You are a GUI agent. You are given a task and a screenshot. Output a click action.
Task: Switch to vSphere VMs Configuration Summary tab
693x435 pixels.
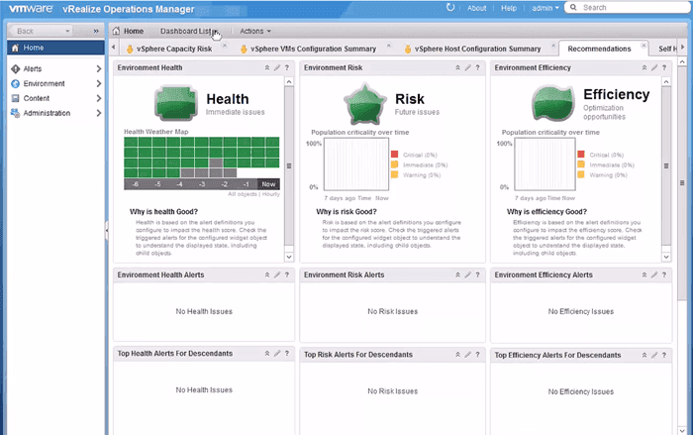(x=313, y=49)
